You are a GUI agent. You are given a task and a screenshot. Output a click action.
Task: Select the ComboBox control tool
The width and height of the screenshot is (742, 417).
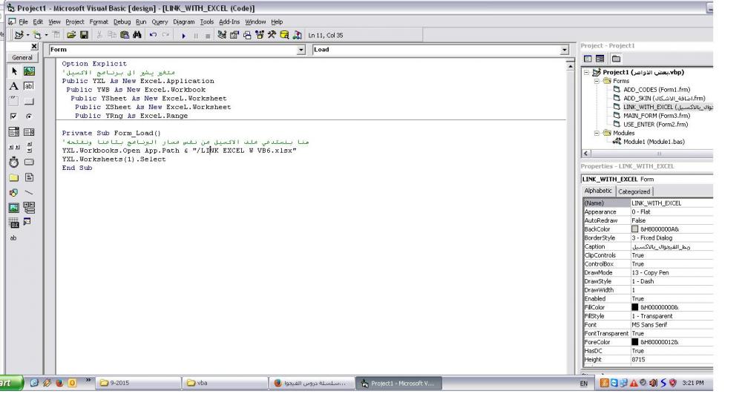pyautogui.click(x=13, y=132)
